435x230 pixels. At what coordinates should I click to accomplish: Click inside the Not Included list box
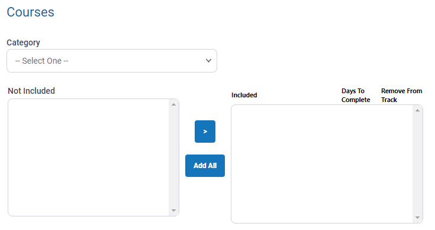(x=88, y=157)
